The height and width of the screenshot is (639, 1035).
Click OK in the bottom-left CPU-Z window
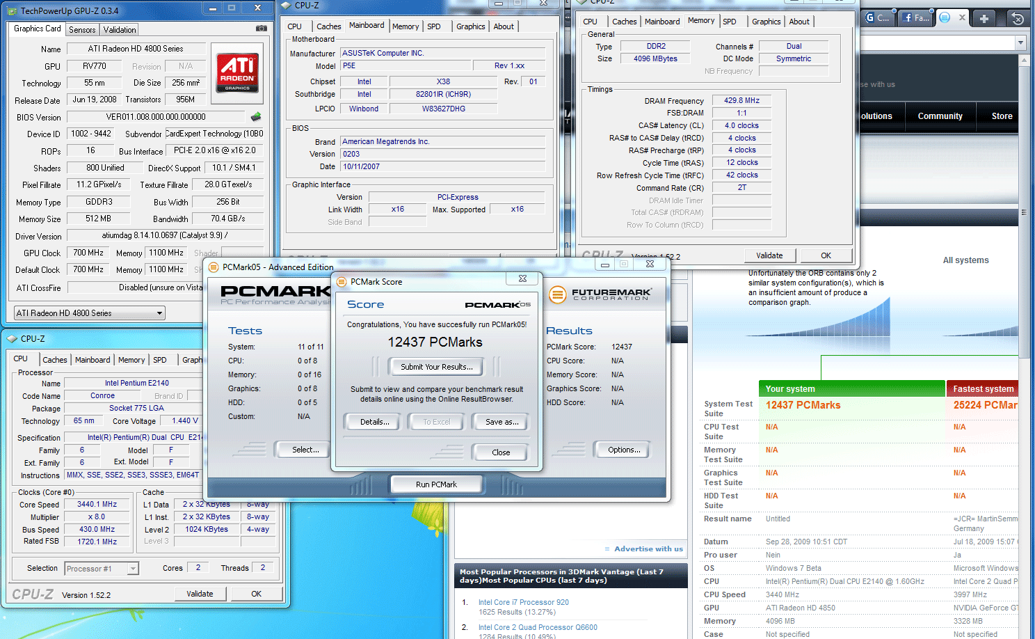[257, 594]
